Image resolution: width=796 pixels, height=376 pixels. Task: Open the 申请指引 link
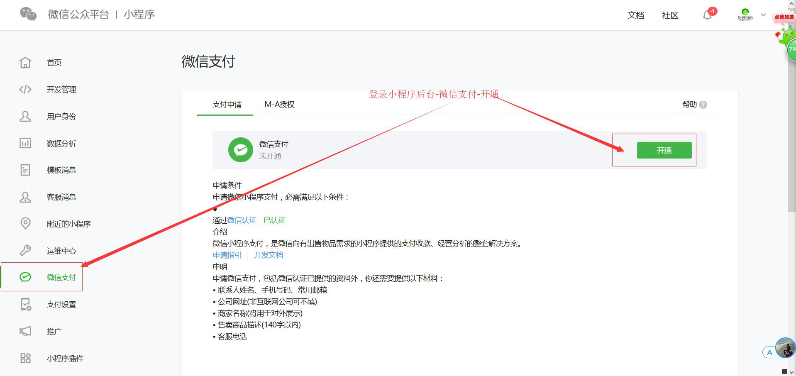click(227, 255)
